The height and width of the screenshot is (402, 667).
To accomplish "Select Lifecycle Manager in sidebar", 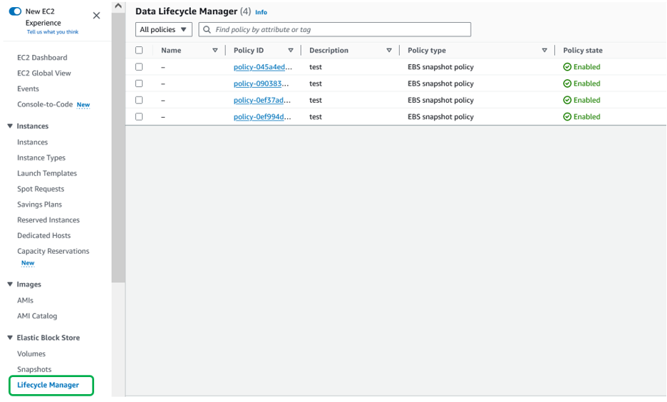I will (x=48, y=385).
